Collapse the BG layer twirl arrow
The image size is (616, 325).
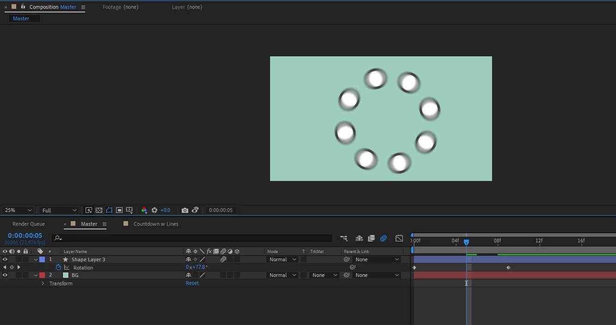(x=36, y=275)
